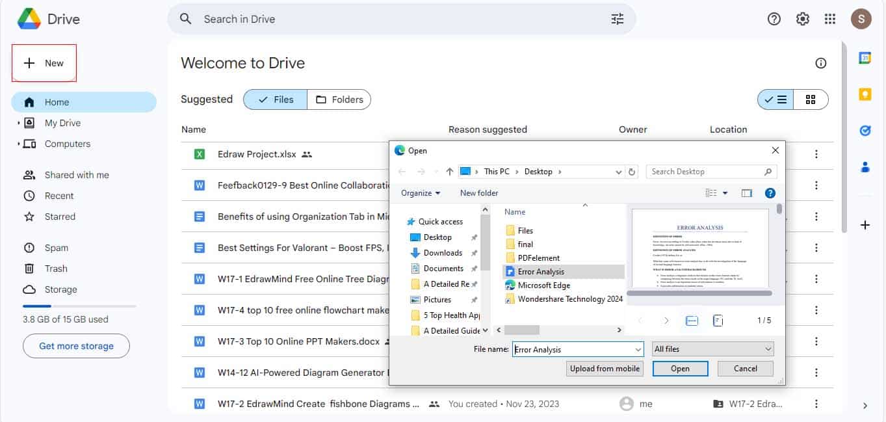Click Get more storage
This screenshot has height=422, width=886.
click(x=76, y=346)
